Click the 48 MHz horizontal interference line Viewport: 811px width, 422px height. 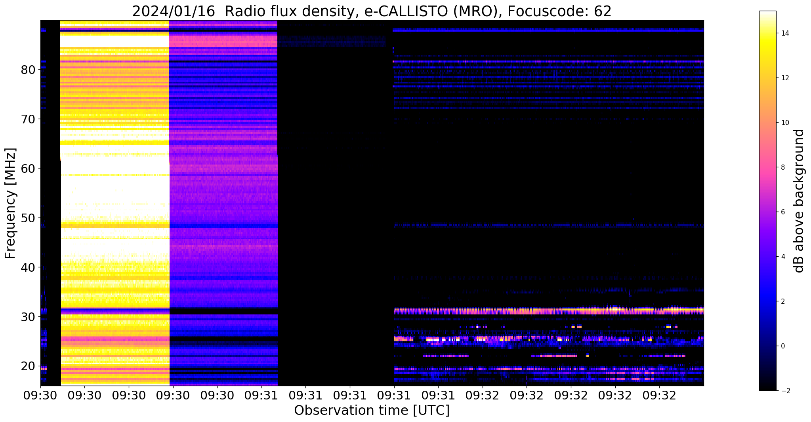pyautogui.click(x=549, y=225)
